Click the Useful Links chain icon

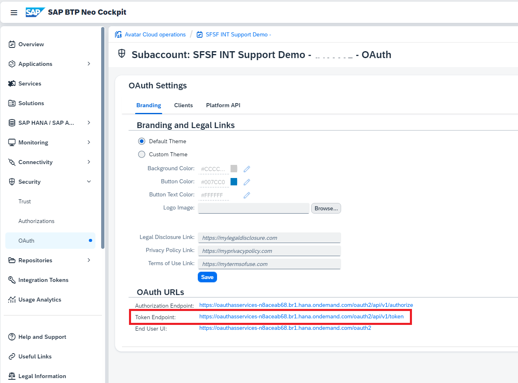(12, 356)
